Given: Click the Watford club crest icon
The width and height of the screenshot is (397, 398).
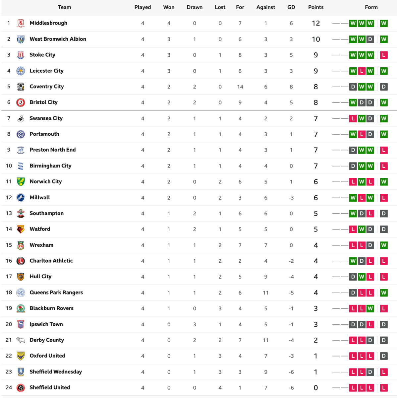Looking at the screenshot, I should coord(21,229).
